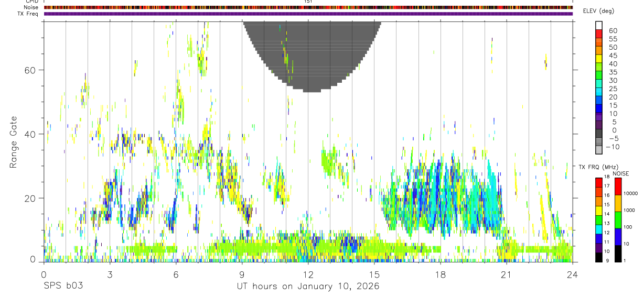
Task: Click the '17' label on TX FRQ scale
Action: (606, 185)
